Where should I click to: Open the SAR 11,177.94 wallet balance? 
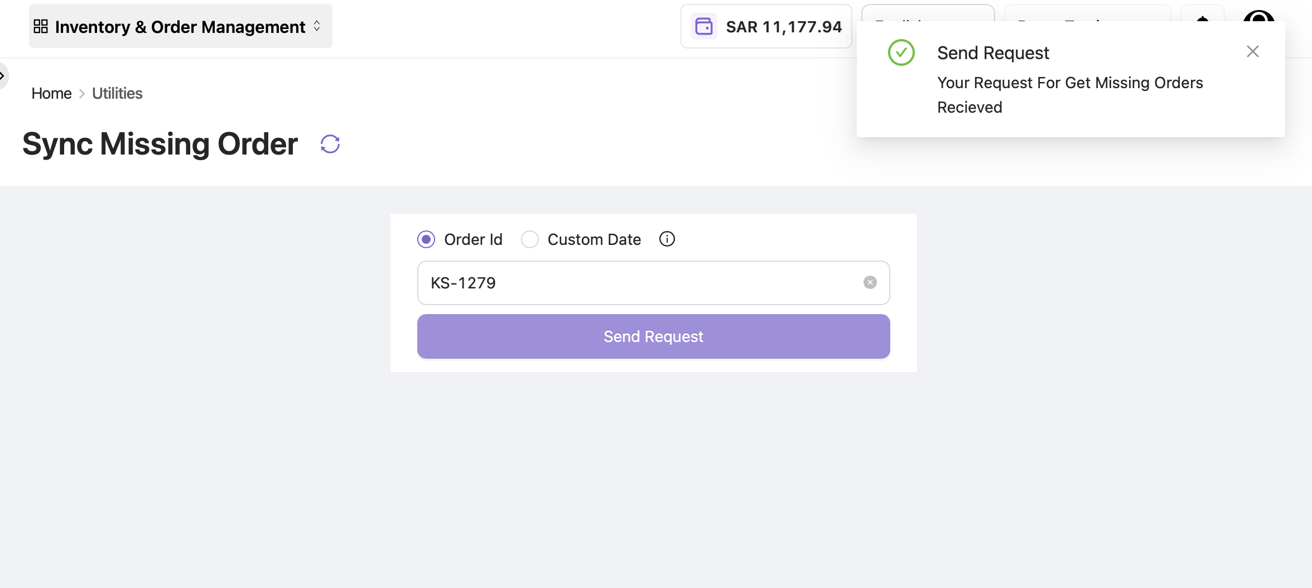[x=783, y=27]
